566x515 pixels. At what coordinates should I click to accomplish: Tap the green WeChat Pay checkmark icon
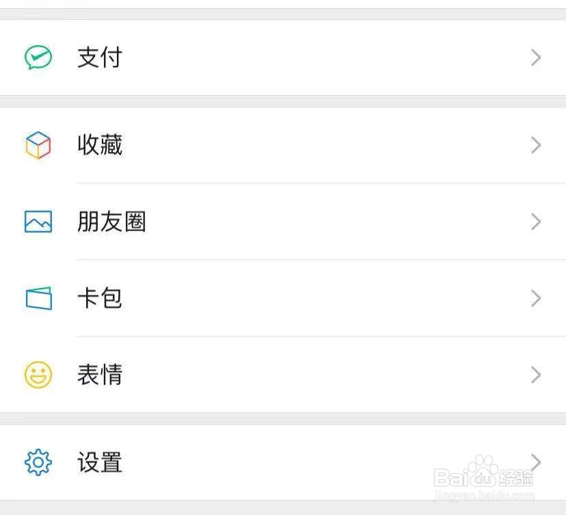(x=38, y=57)
